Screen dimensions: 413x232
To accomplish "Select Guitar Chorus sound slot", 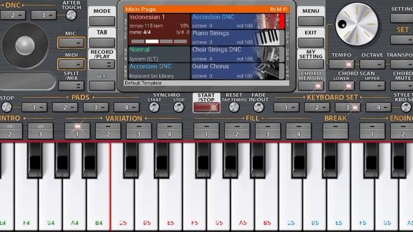I will coord(238,71).
